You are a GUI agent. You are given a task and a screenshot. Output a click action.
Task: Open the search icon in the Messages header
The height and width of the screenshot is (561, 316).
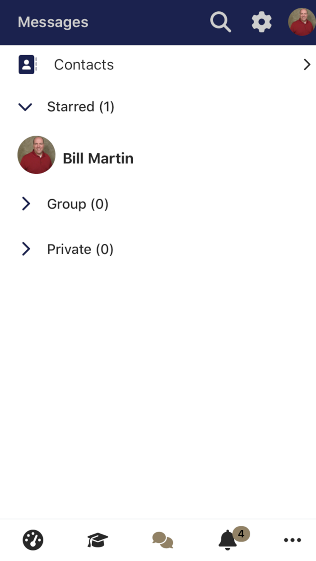click(x=220, y=22)
